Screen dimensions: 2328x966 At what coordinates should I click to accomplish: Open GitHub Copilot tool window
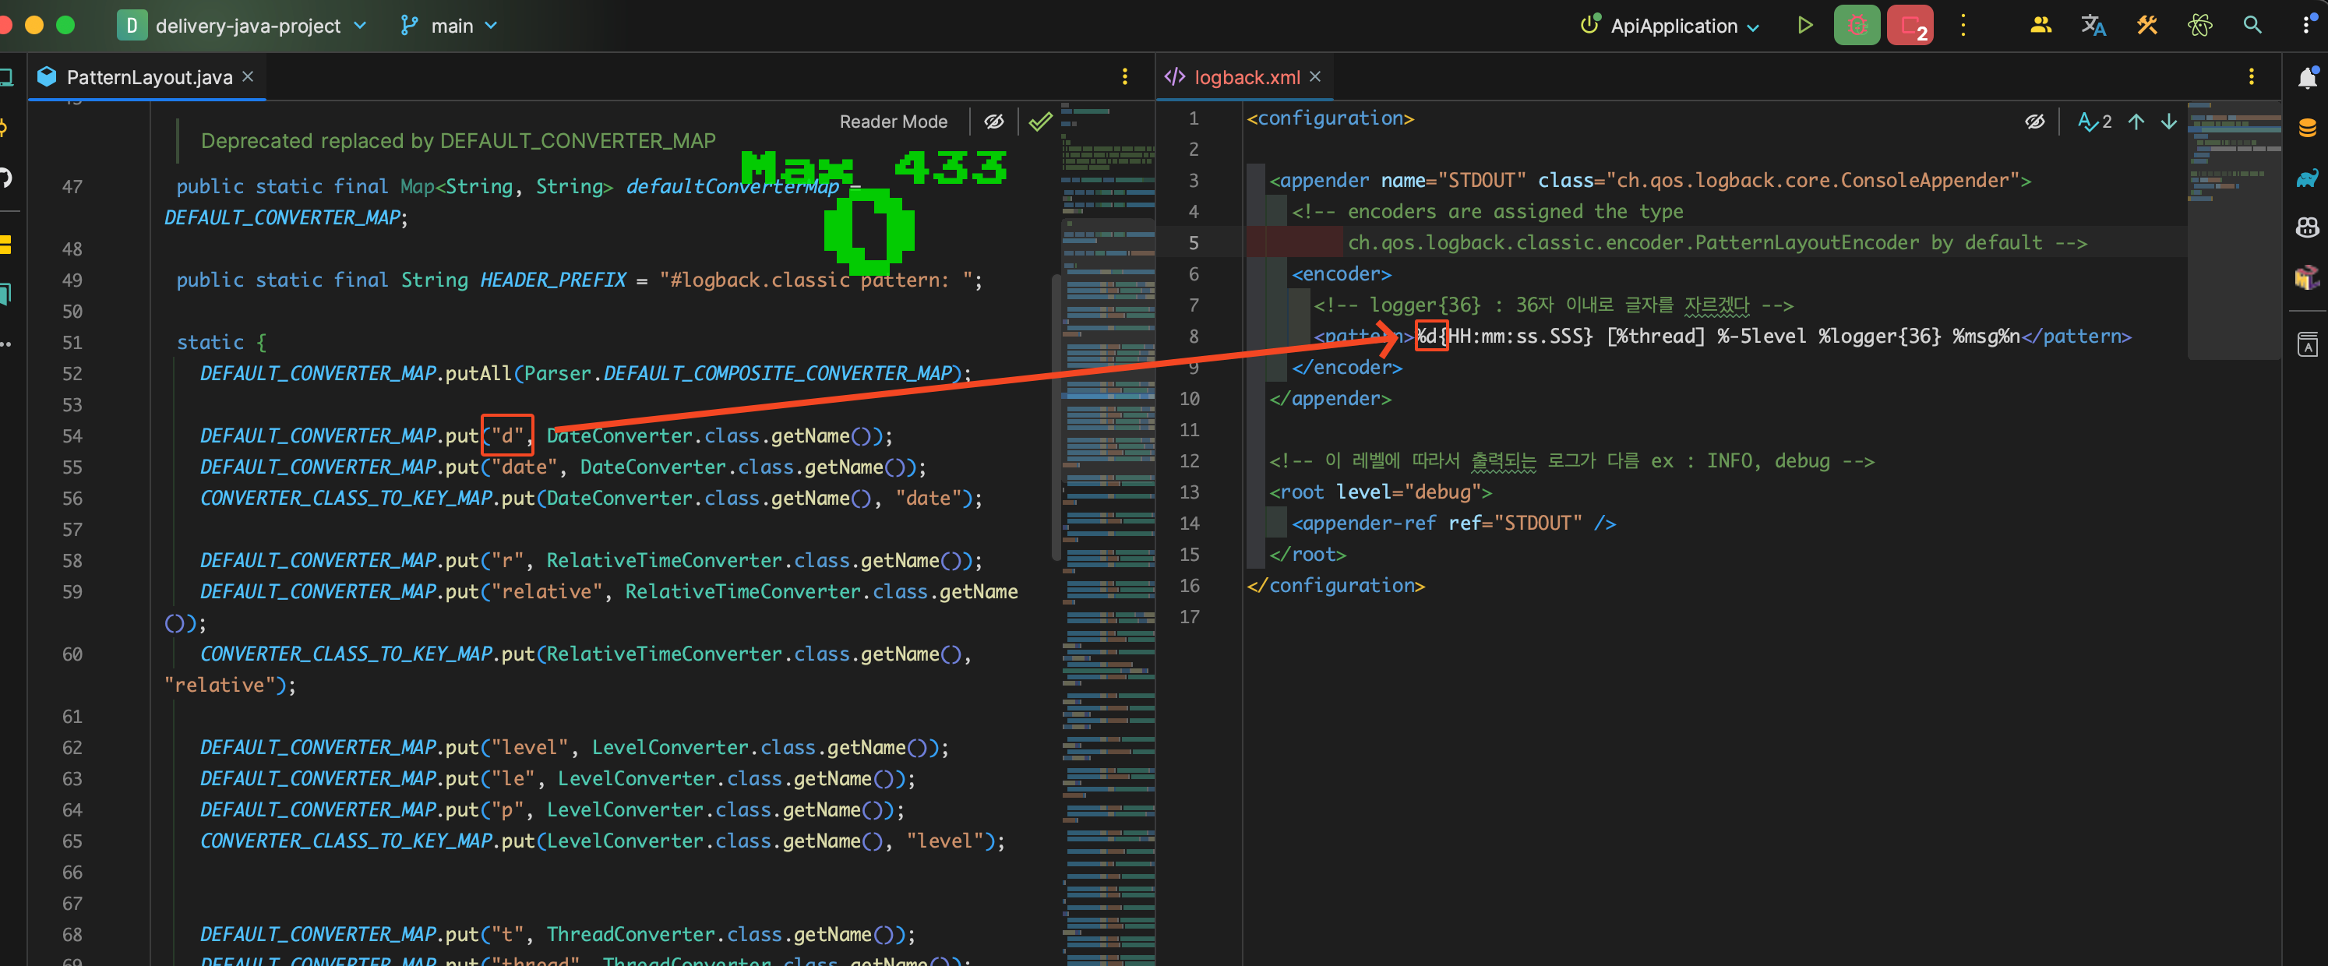(x=2307, y=227)
